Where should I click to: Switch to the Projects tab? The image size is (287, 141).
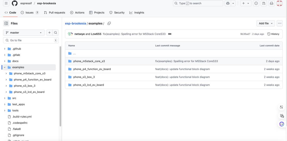97,13
